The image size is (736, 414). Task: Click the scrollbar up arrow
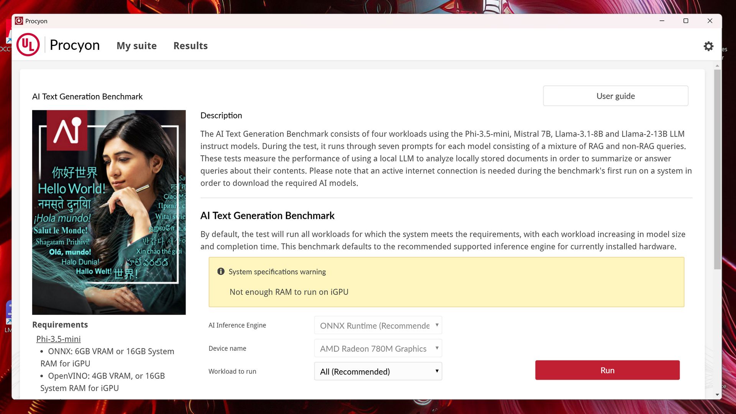point(717,66)
